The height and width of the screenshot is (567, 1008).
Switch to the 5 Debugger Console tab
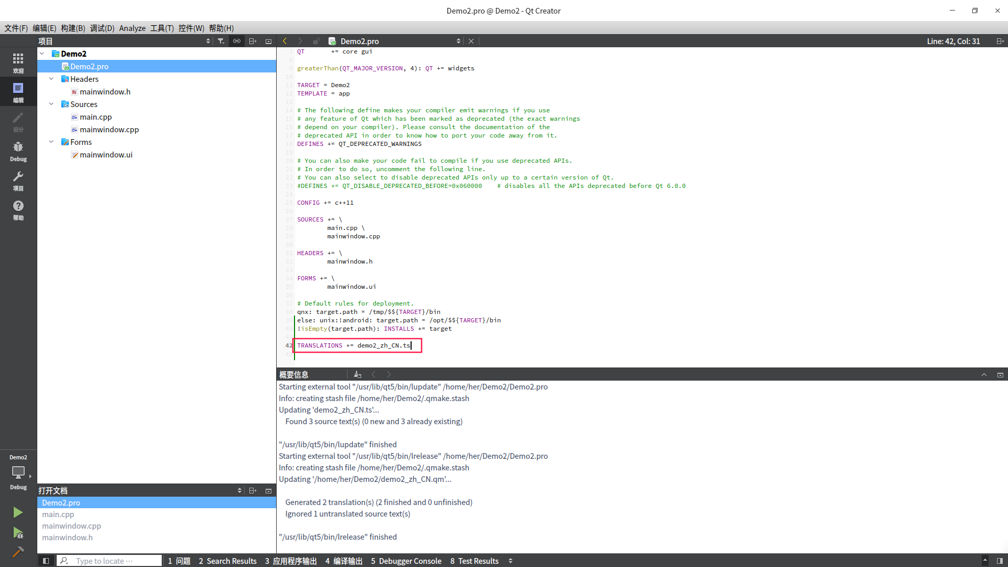pyautogui.click(x=406, y=561)
